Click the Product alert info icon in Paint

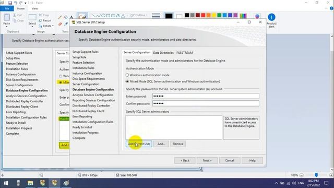point(271,17)
